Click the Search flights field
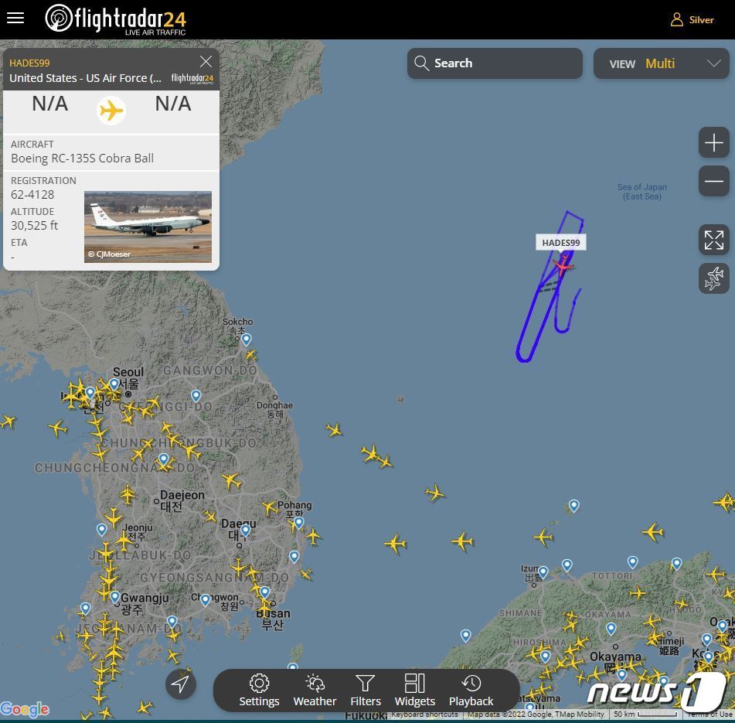735x723 pixels. click(x=495, y=63)
